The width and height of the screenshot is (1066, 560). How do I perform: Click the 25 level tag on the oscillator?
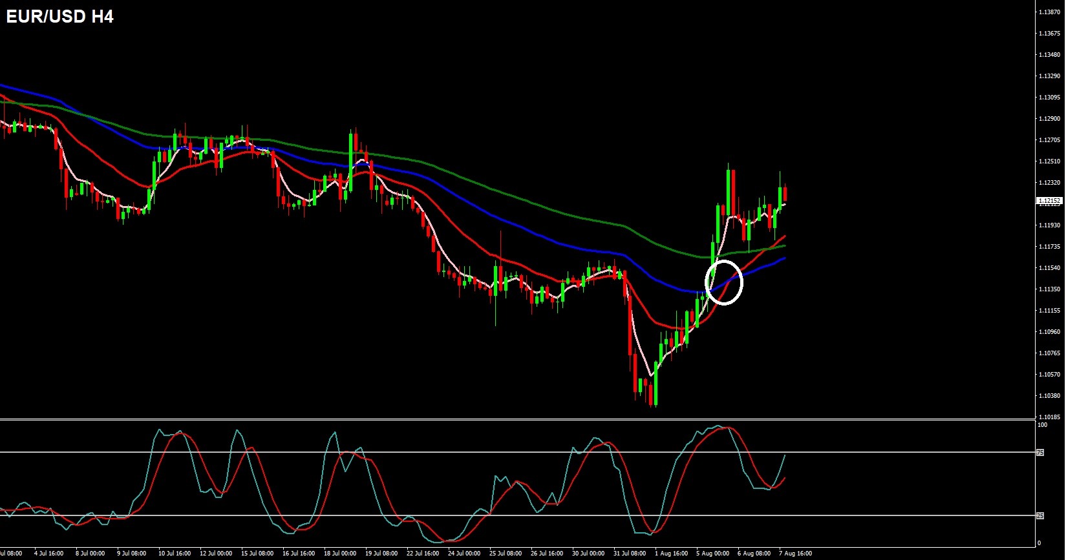(1040, 515)
